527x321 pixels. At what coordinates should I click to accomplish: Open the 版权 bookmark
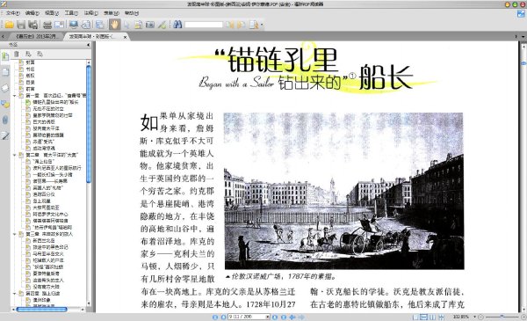pyautogui.click(x=30, y=76)
